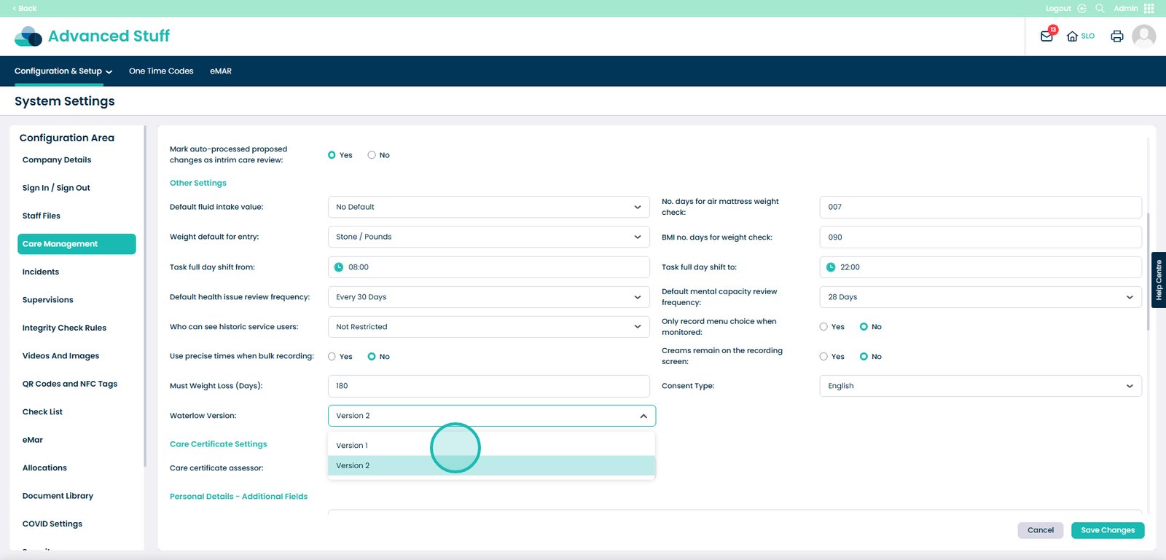Click clock icon in Task full day shift from
This screenshot has height=560, width=1166.
339,267
